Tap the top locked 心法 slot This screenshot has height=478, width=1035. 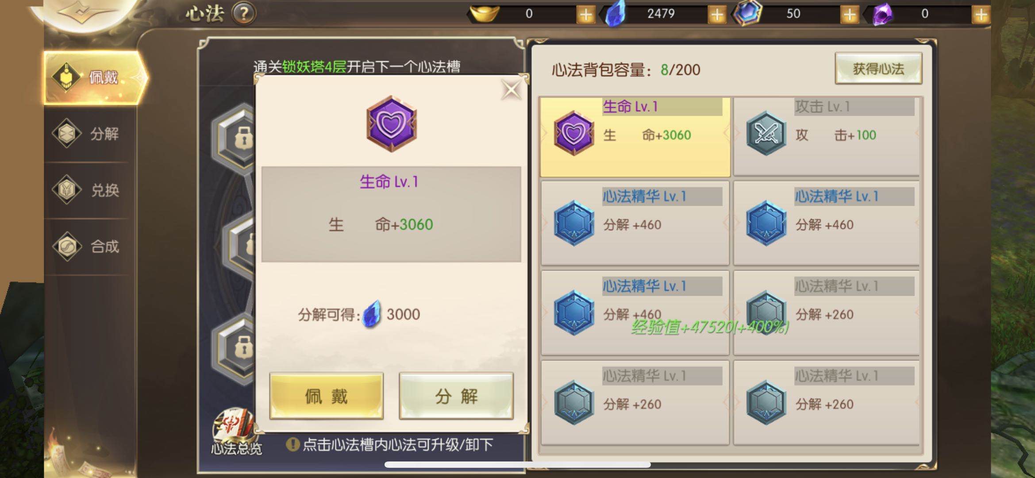(234, 137)
